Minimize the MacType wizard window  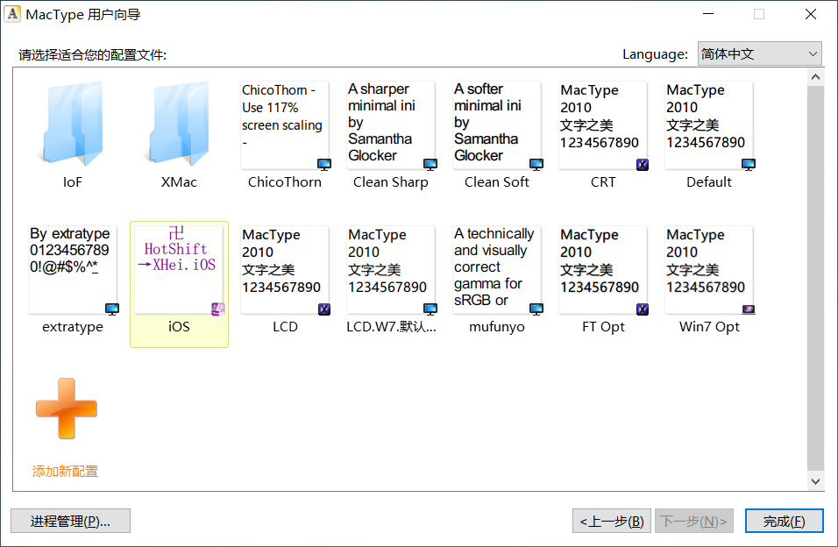[x=708, y=14]
